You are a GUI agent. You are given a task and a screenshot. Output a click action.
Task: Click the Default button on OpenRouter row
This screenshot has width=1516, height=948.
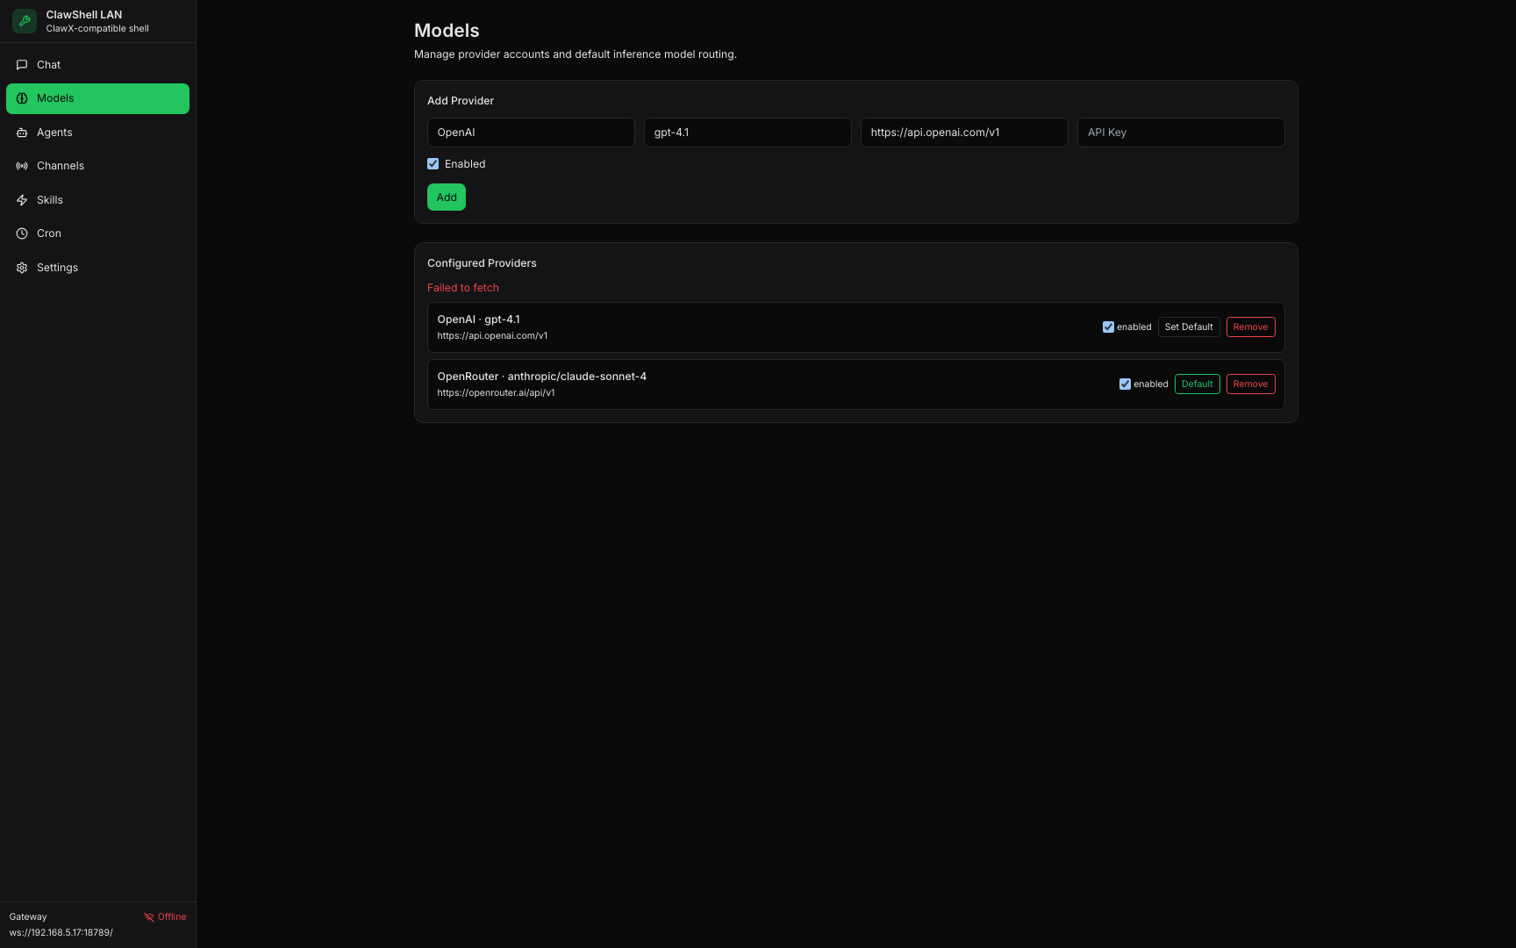[x=1197, y=384]
